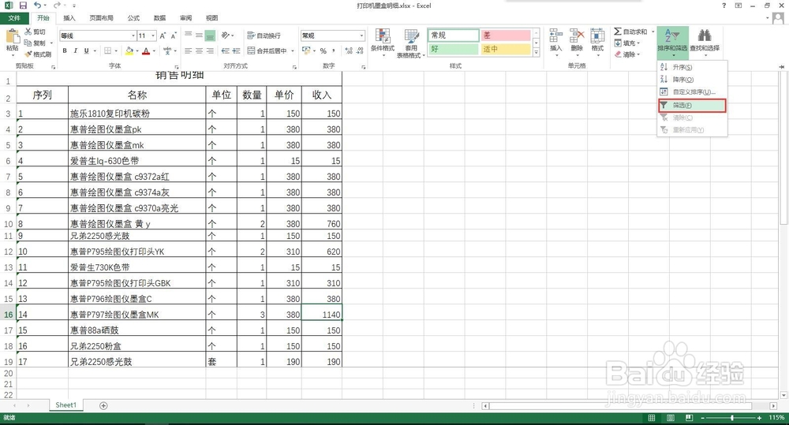
Task: Open the font size dropdown showing 11
Action: tap(153, 35)
